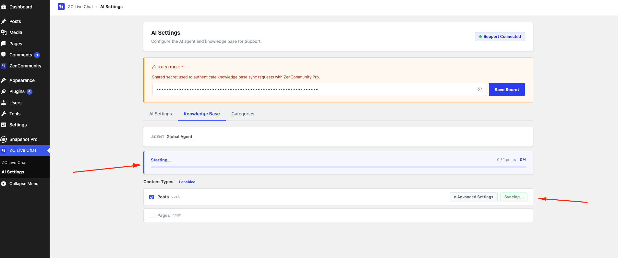The height and width of the screenshot is (258, 618).
Task: Click the AI Settings page heading
Action: pos(166,33)
